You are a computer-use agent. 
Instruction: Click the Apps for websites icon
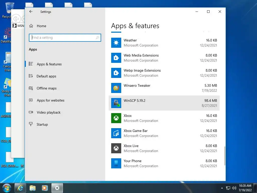click(31, 100)
